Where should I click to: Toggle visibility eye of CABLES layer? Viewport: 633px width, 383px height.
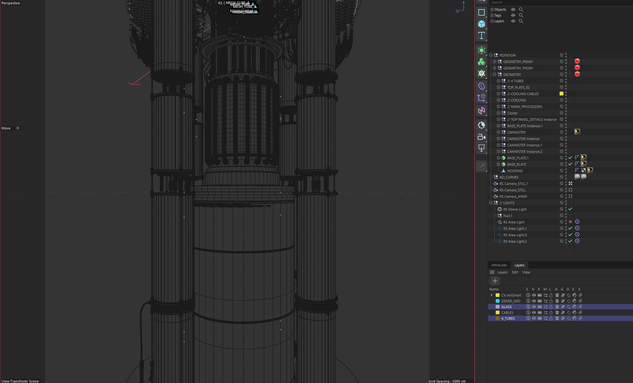point(534,312)
